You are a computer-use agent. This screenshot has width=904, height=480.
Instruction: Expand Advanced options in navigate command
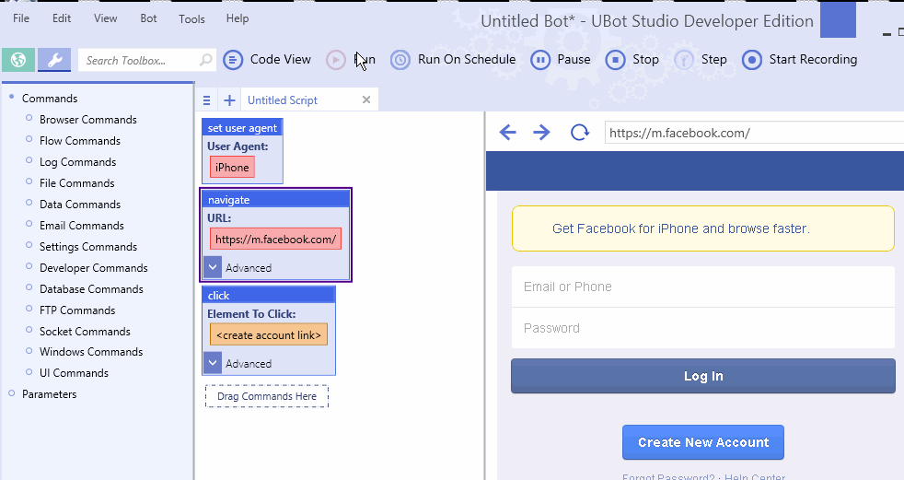(x=213, y=267)
